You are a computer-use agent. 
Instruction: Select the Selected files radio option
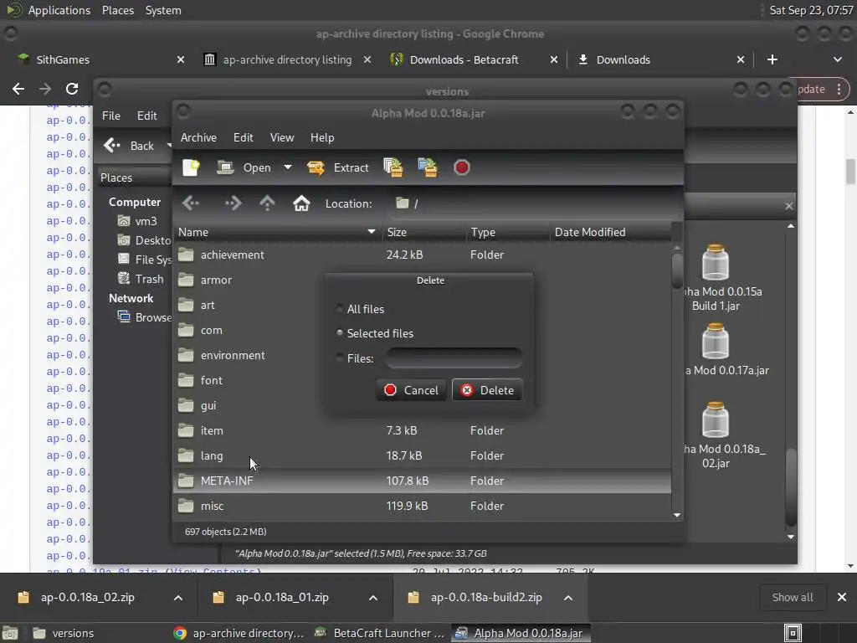(375, 333)
